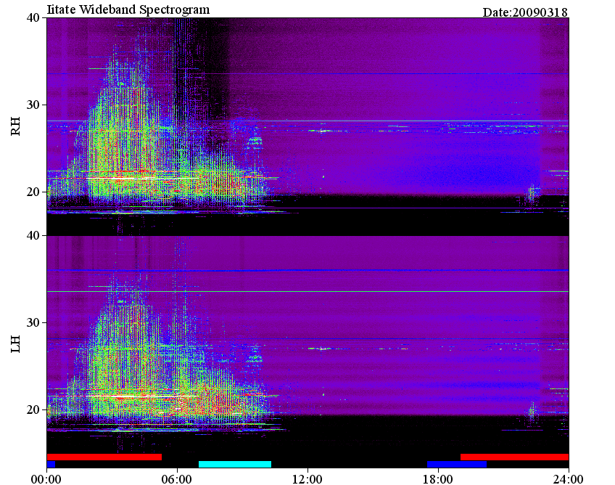Click the long blue status bar near 18:00
The width and height of the screenshot is (615, 485).
457,464
